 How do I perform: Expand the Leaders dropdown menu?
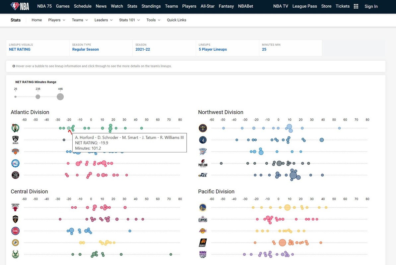coord(103,20)
